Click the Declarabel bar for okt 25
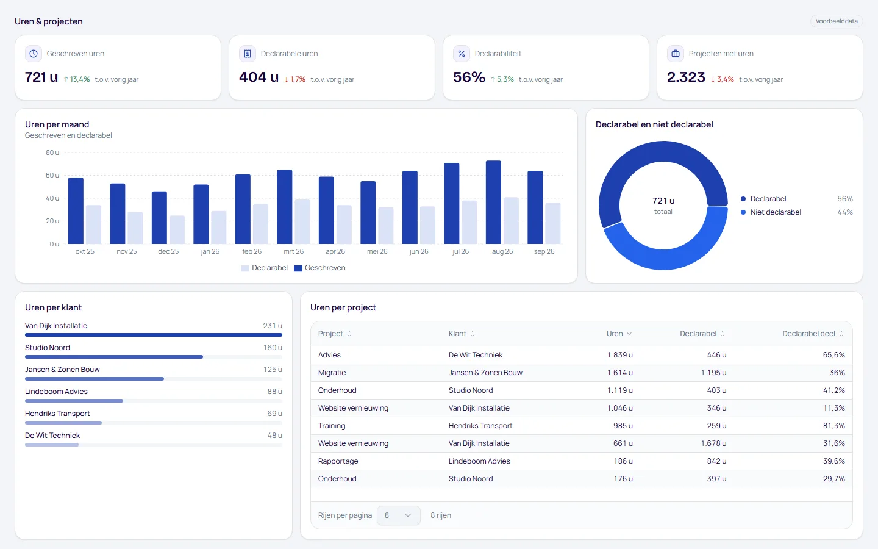878x549 pixels. click(93, 224)
